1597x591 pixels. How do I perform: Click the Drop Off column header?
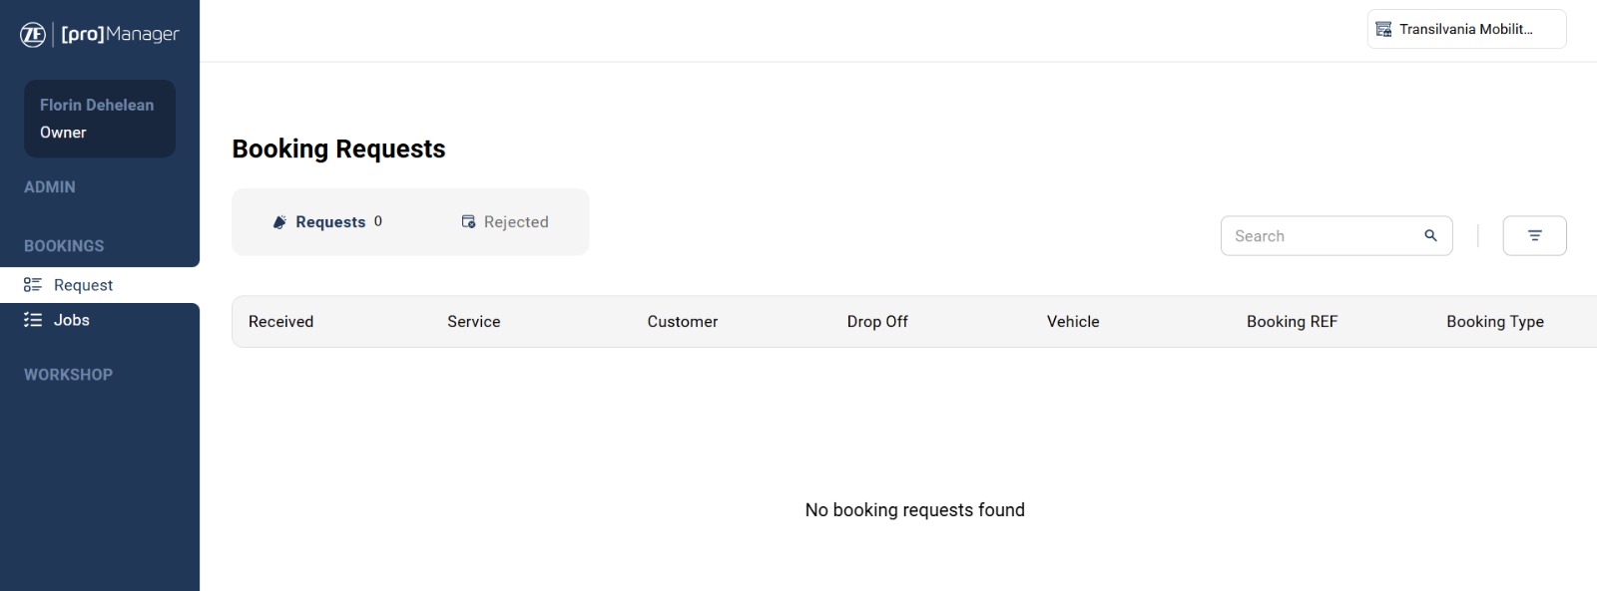coord(877,322)
